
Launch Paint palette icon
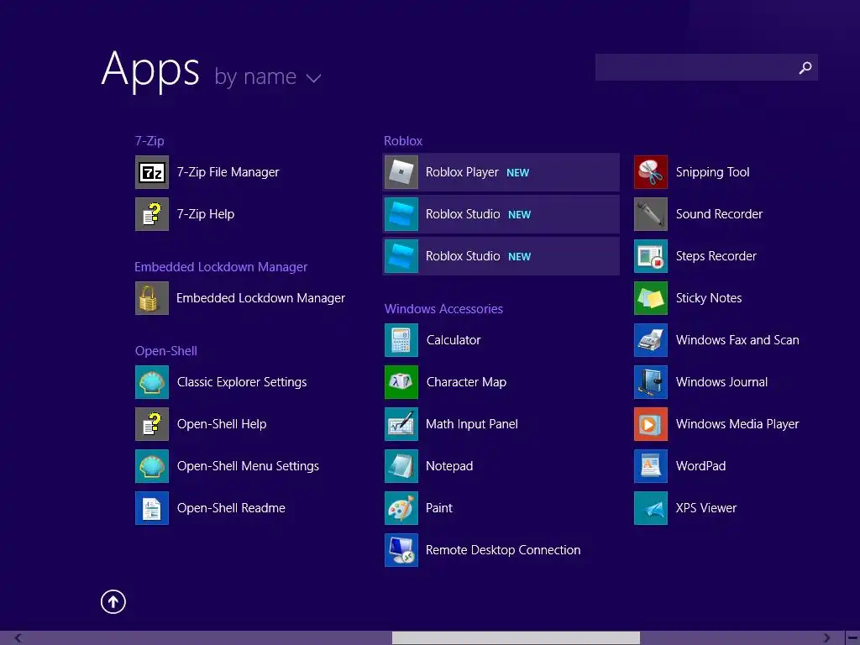click(401, 508)
